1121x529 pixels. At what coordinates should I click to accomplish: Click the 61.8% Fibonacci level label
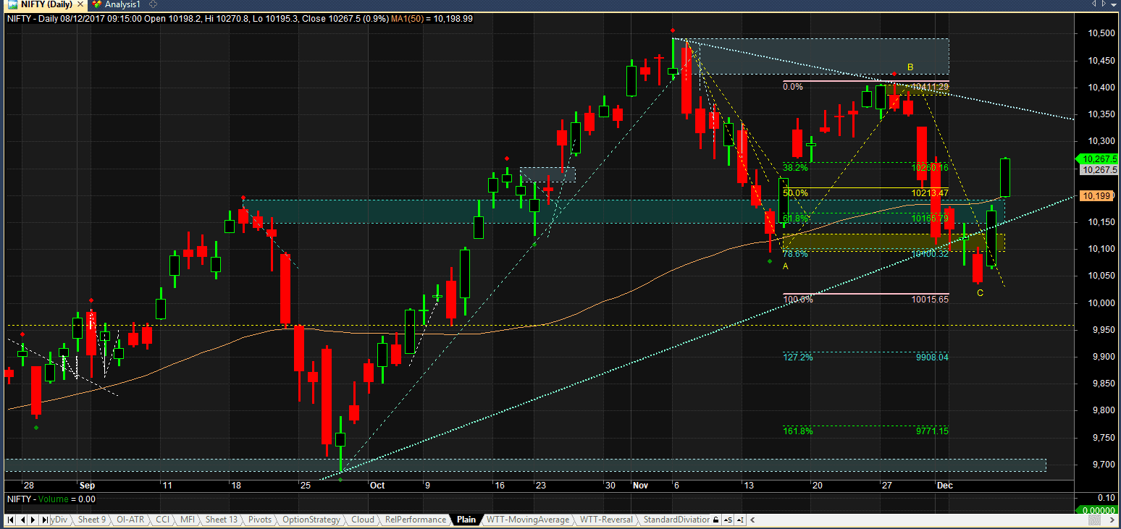coord(795,219)
